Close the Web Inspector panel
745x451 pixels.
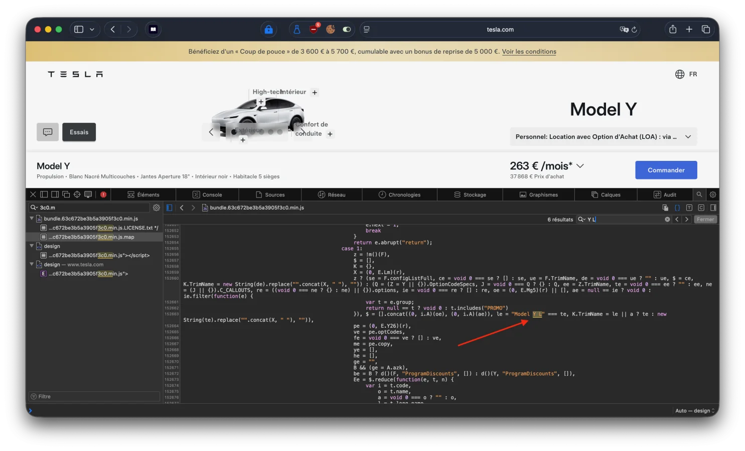[x=33, y=194]
